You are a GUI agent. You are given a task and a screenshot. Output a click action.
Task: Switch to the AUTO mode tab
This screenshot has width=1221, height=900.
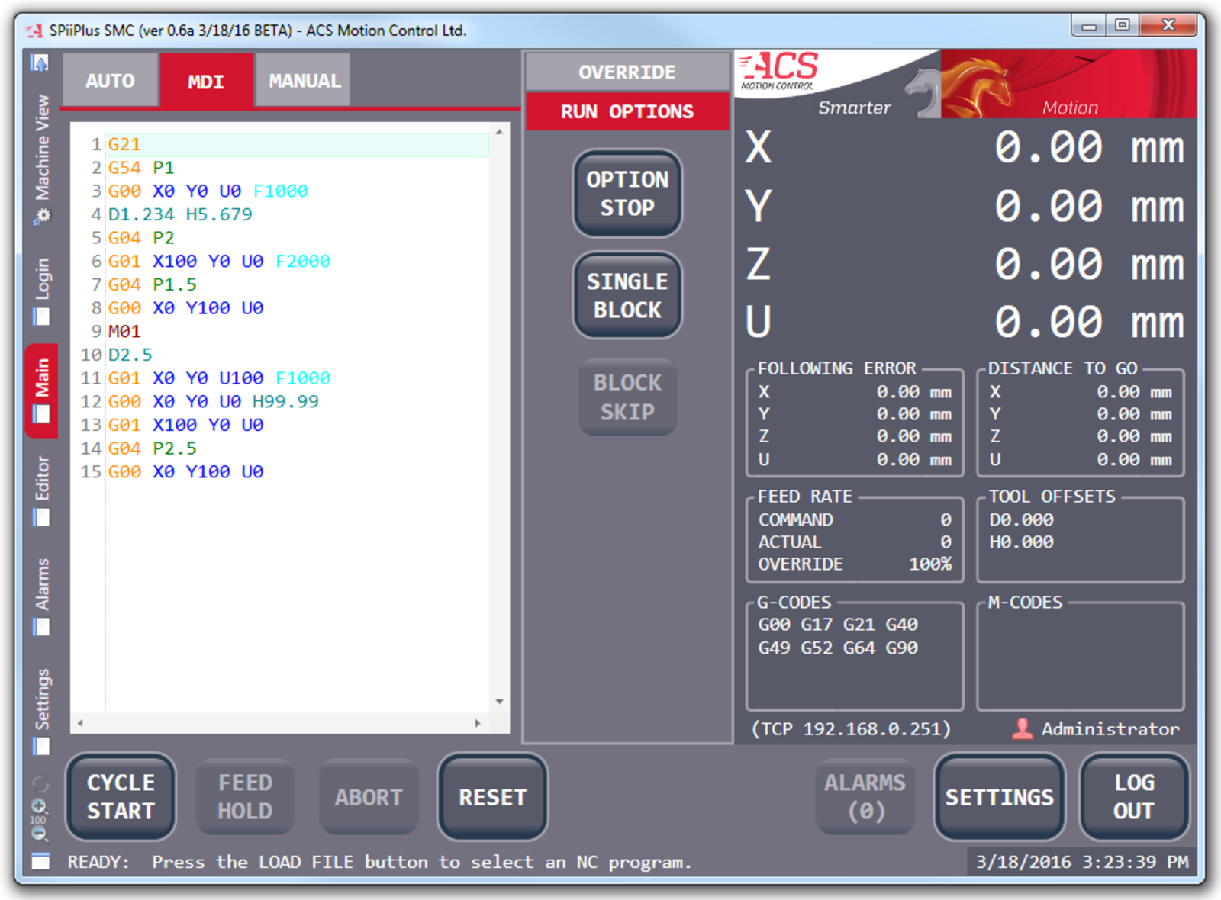110,81
